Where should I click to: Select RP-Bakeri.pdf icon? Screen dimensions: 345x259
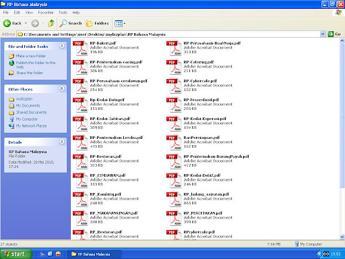(x=80, y=48)
